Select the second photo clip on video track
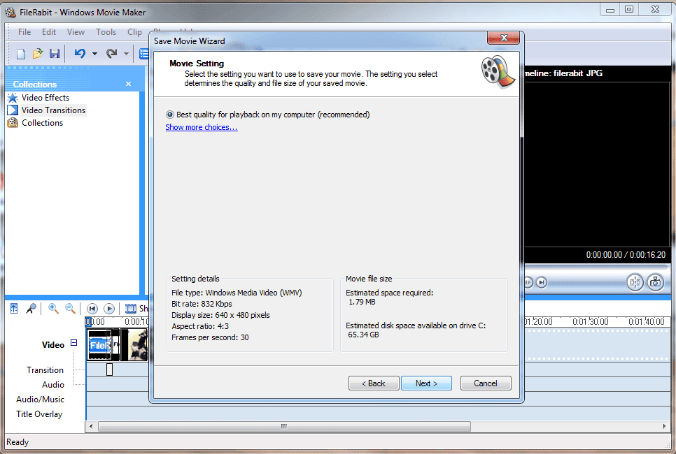Image resolution: width=676 pixels, height=454 pixels. pos(134,345)
